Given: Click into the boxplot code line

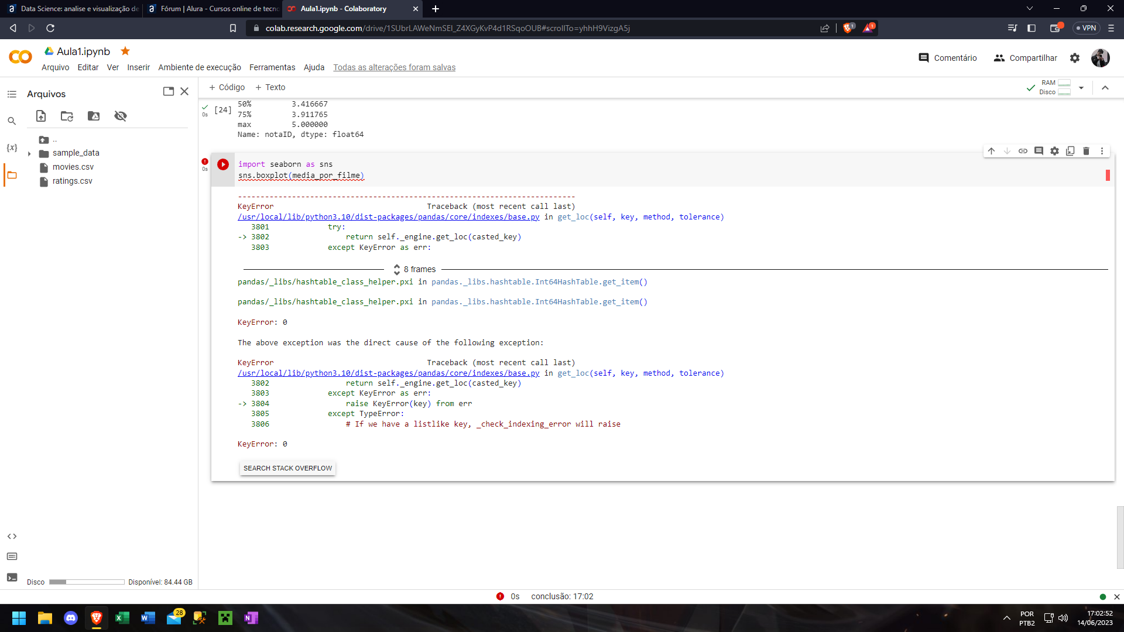Looking at the screenshot, I should [301, 176].
